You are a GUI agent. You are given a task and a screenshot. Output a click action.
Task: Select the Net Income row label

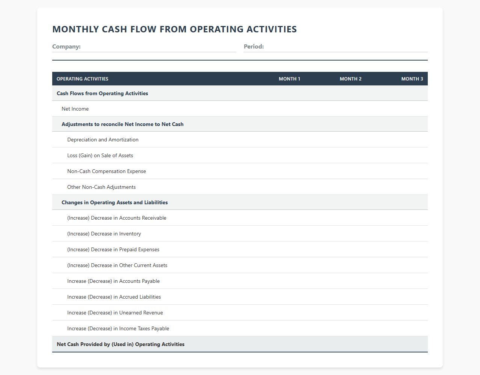pyautogui.click(x=75, y=109)
